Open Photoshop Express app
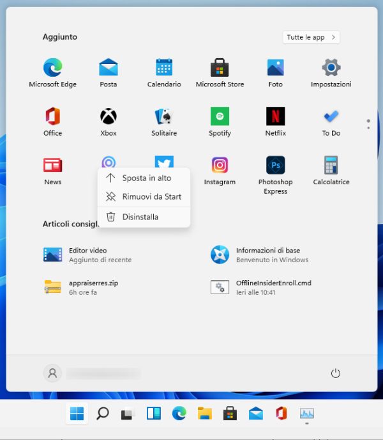This screenshot has height=440, width=383. coord(275,175)
